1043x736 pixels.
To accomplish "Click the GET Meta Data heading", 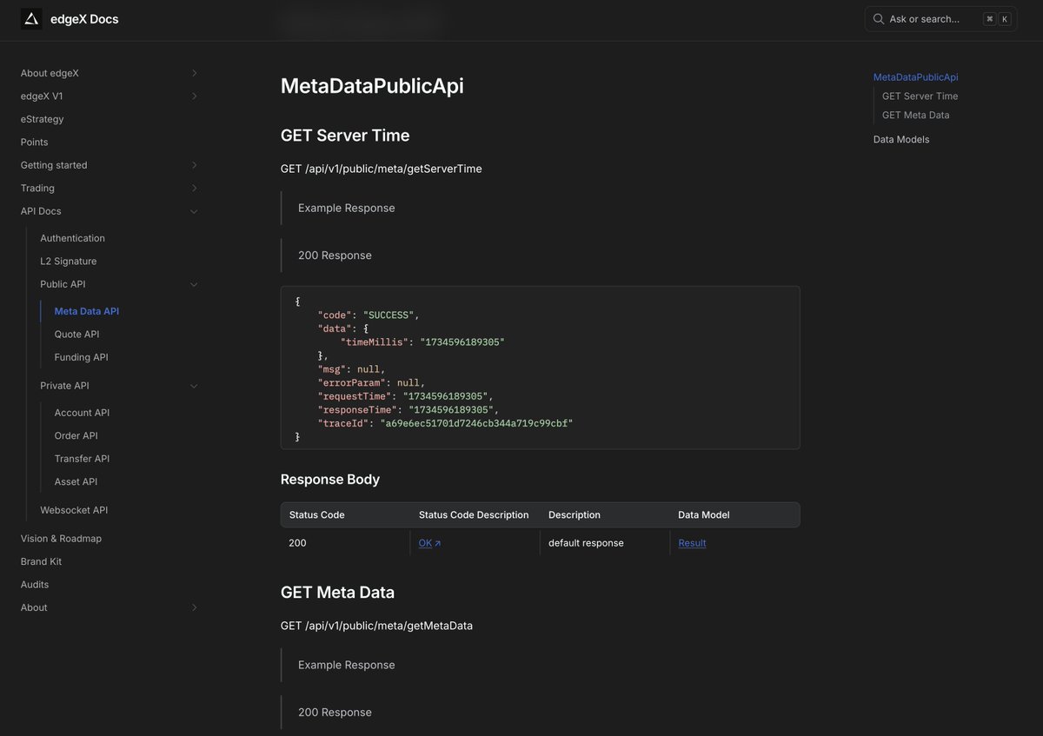I will tap(337, 593).
